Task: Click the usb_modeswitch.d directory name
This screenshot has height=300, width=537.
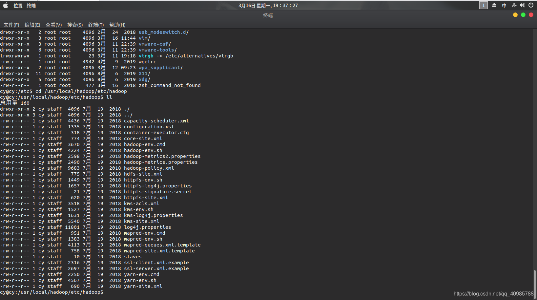Action: 162,32
